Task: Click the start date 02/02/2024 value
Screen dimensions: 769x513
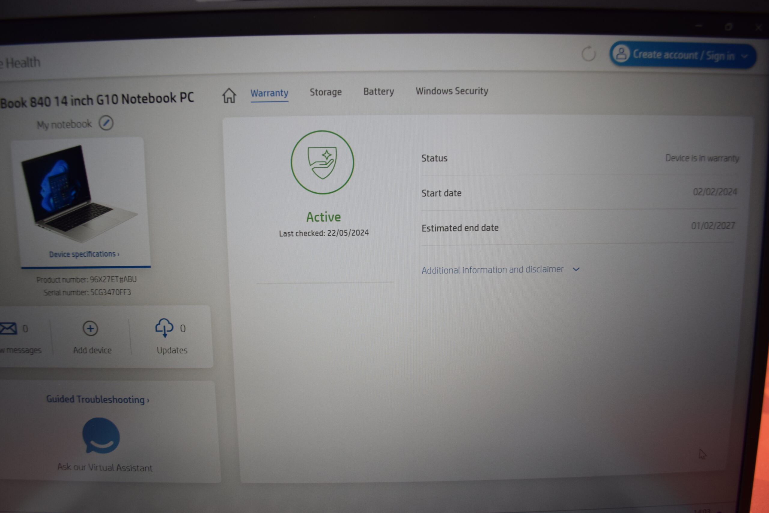Action: pyautogui.click(x=715, y=192)
